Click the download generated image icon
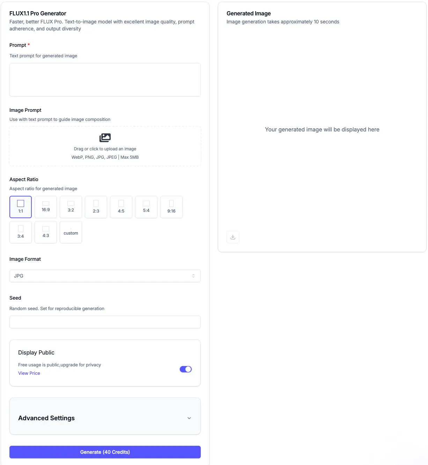The width and height of the screenshot is (428, 465). click(233, 237)
